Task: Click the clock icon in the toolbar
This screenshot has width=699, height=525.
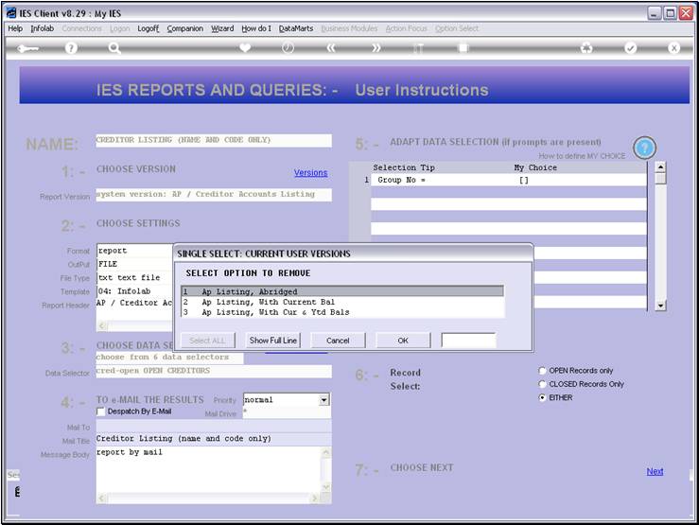Action: (x=288, y=47)
